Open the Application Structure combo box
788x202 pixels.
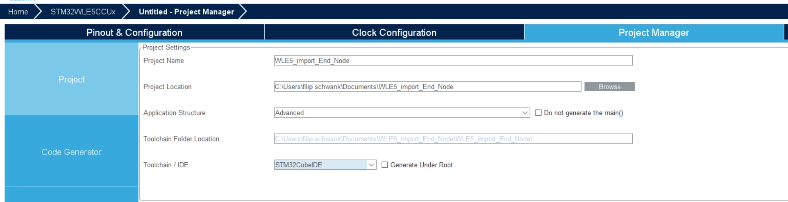coord(402,113)
